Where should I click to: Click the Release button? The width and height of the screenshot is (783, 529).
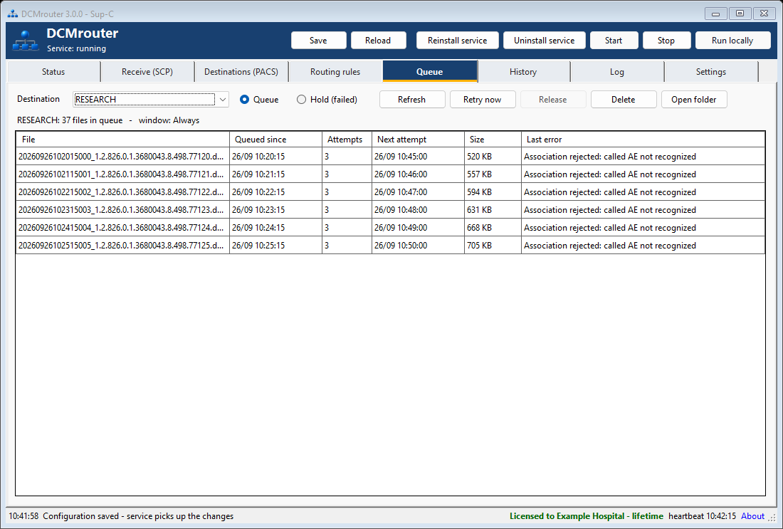pos(553,100)
